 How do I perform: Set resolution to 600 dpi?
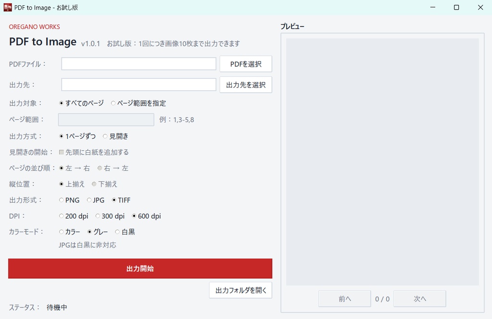point(146,216)
